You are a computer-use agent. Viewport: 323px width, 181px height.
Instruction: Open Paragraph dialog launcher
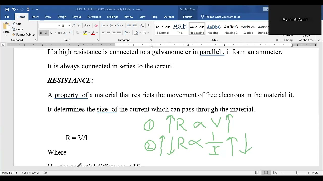(x=151, y=40)
